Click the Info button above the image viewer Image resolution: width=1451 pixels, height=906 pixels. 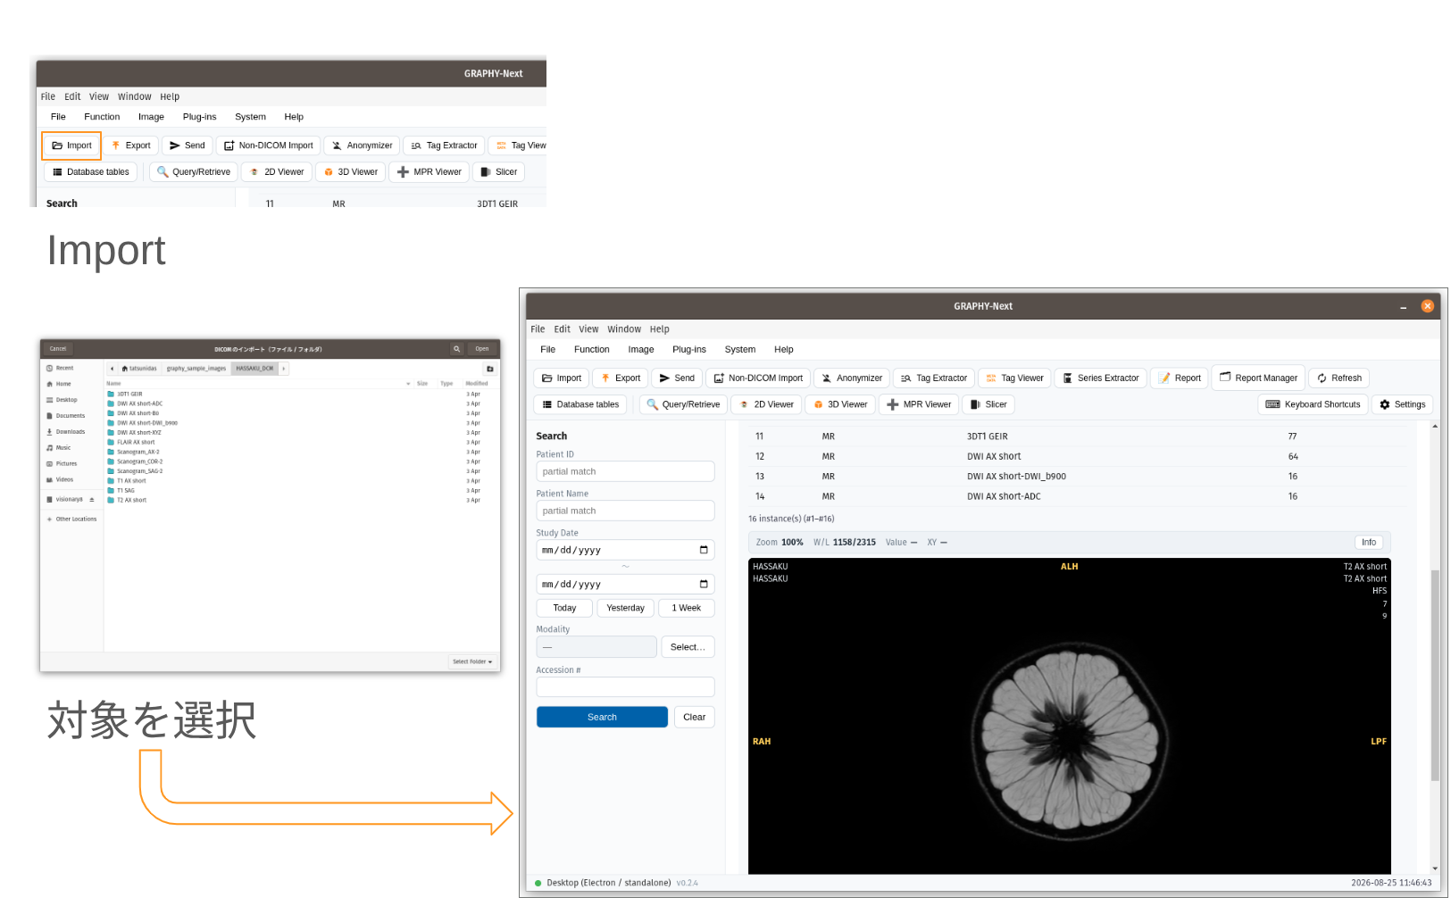coord(1369,543)
